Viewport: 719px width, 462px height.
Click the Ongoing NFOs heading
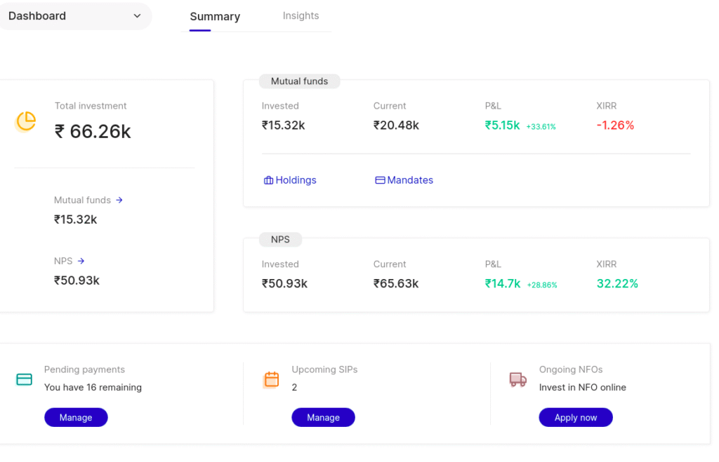(x=571, y=369)
